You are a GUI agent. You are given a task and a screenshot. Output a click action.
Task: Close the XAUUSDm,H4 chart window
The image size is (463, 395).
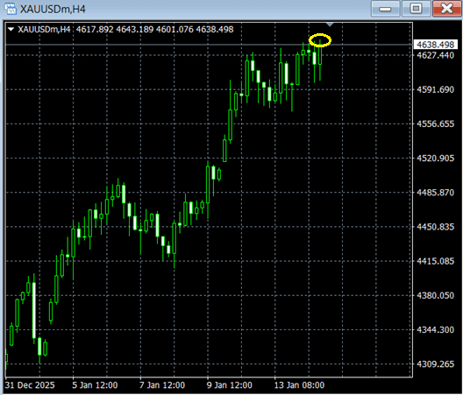[x=446, y=9]
